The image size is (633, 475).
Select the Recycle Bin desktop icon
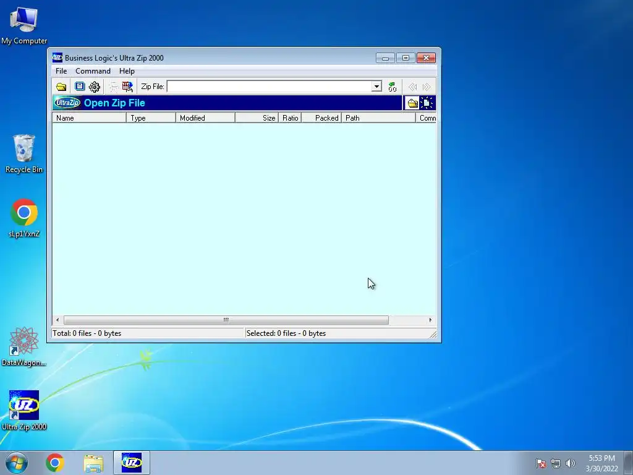(24, 153)
